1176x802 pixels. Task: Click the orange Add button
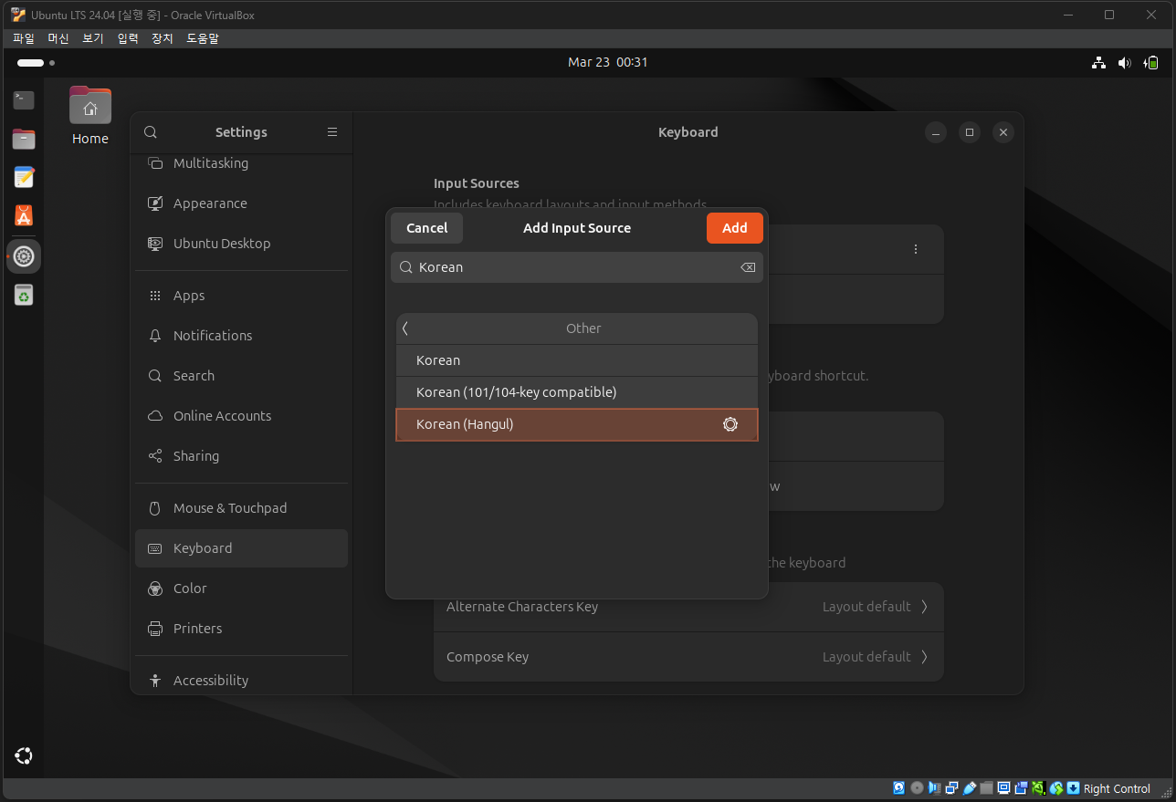(x=735, y=228)
